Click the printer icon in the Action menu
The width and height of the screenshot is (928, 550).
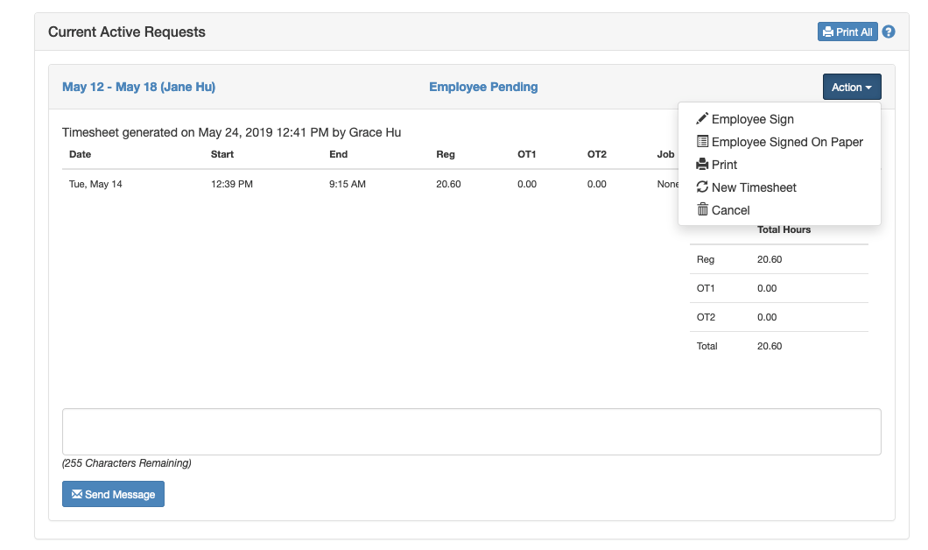tap(702, 165)
